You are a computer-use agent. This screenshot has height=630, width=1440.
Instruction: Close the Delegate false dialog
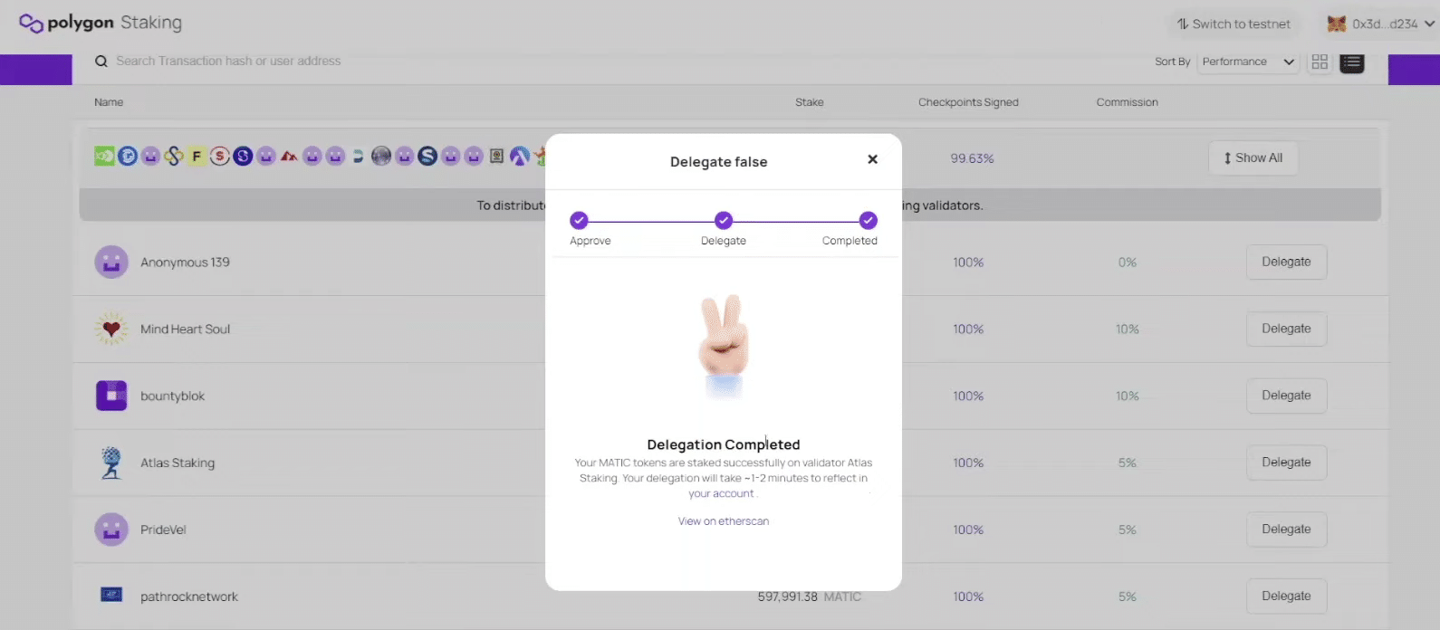[x=873, y=159]
